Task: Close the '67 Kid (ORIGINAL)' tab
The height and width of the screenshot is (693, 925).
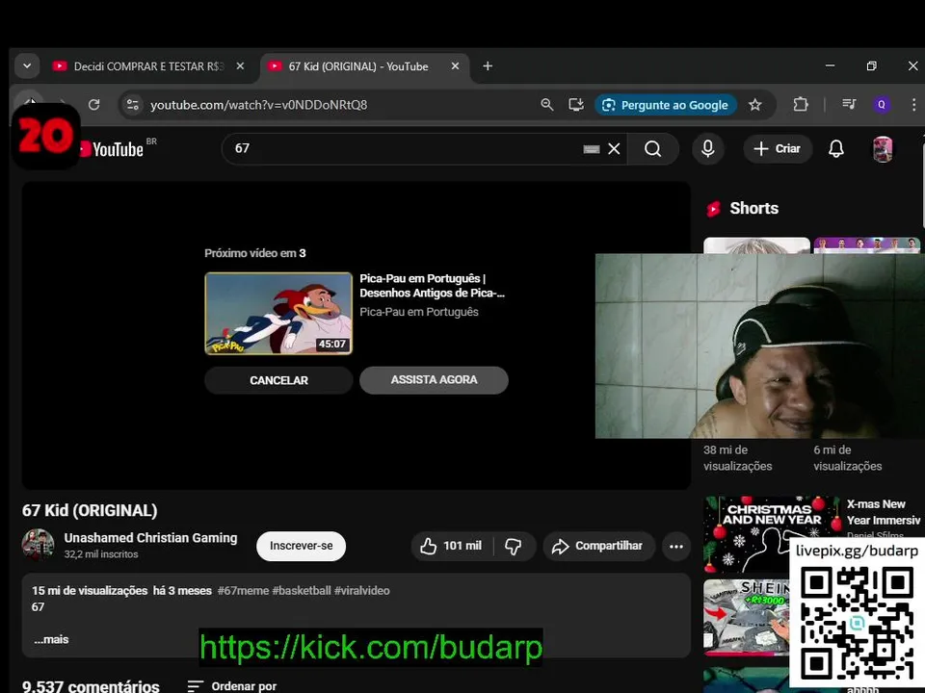Action: click(455, 66)
